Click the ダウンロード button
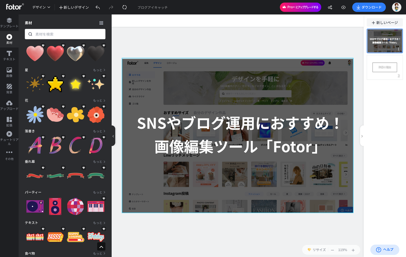The height and width of the screenshot is (257, 406). pyautogui.click(x=369, y=7)
